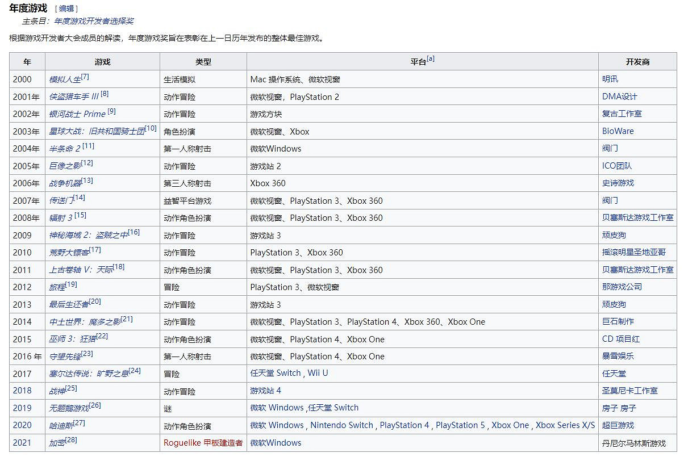Image resolution: width=684 pixels, height=457 pixels.
Task: Open footnote [a] in the 平台 header
Action: pos(429,59)
